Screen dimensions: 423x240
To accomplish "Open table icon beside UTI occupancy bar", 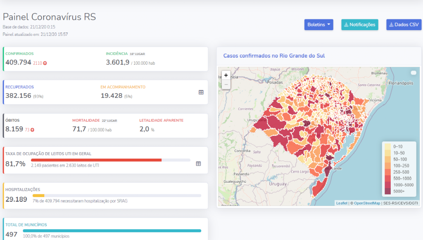I will pos(198,164).
